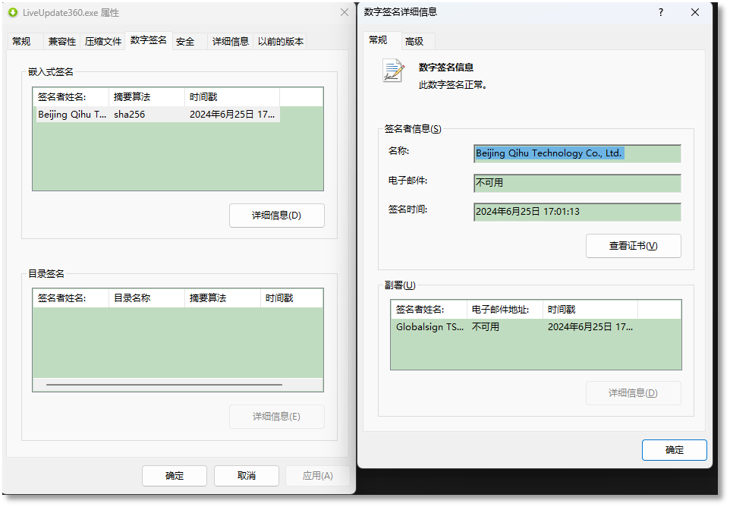Click 详细信息(D) button under embedded signatures

coord(276,216)
